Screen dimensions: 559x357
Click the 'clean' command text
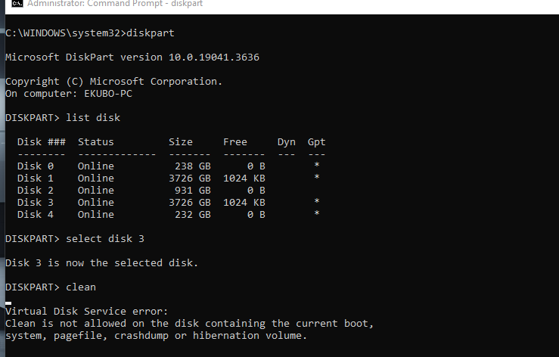point(81,287)
